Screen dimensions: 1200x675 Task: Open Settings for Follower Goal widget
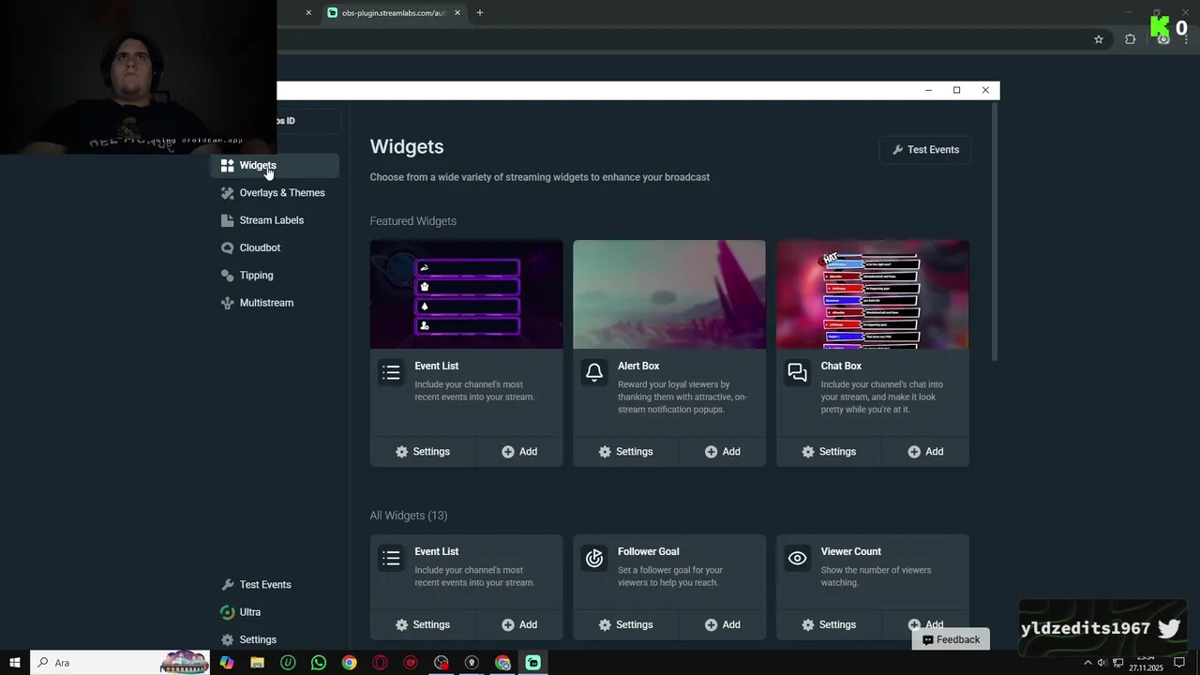coord(625,625)
